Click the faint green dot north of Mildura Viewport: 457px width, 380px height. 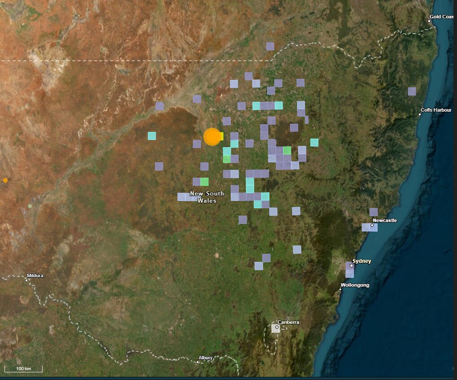pyautogui.click(x=30, y=206)
